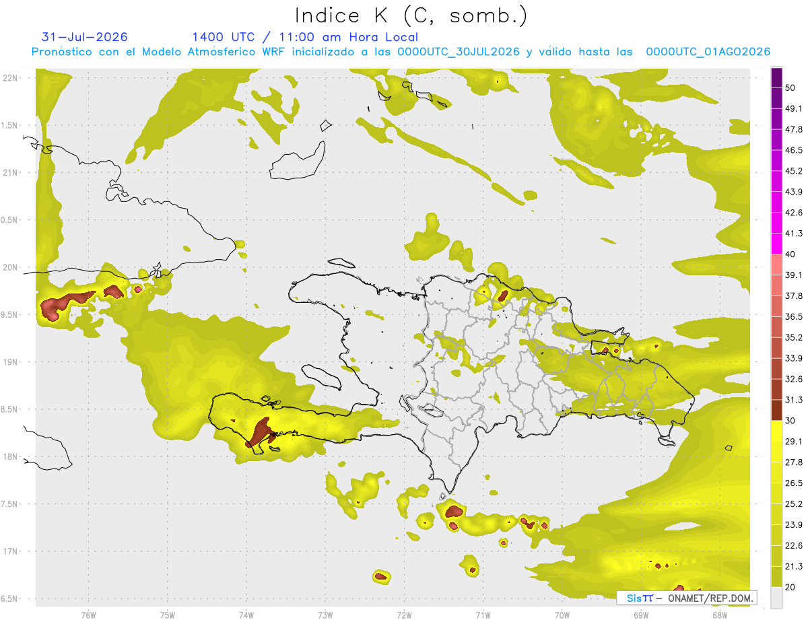Click the 'Indice K (C, somb.)' title
This screenshot has width=808, height=624.
[x=411, y=15]
